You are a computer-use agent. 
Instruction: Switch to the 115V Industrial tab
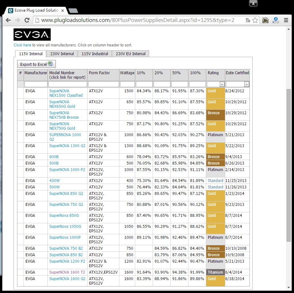[95, 54]
